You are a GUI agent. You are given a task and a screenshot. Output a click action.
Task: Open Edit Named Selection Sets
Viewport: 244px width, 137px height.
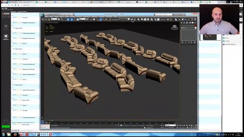click(x=110, y=19)
